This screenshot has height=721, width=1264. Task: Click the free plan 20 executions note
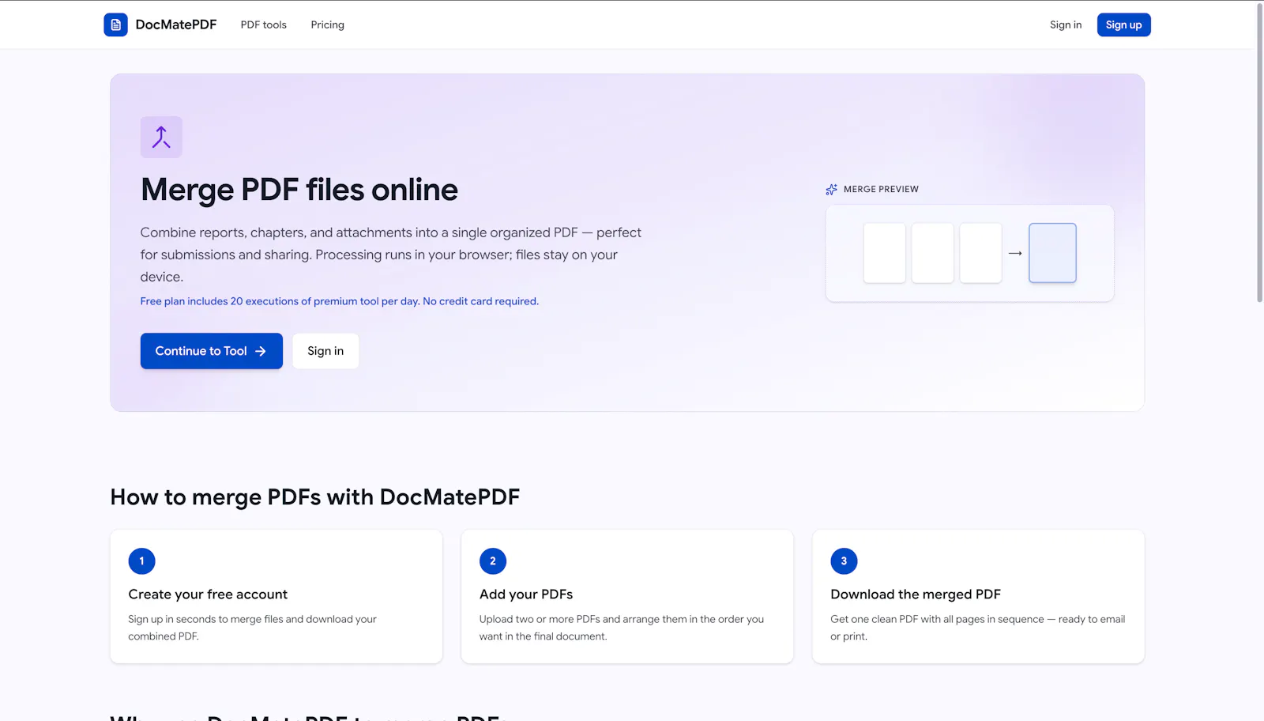coord(340,301)
